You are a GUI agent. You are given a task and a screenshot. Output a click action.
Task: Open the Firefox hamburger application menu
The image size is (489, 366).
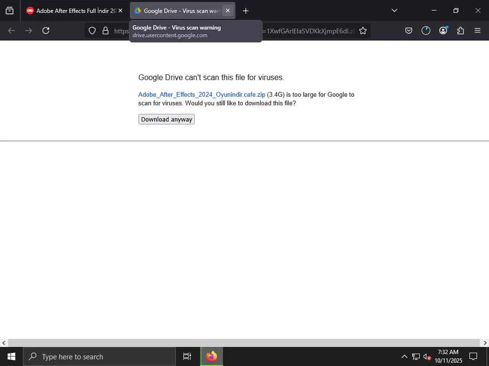pos(478,30)
